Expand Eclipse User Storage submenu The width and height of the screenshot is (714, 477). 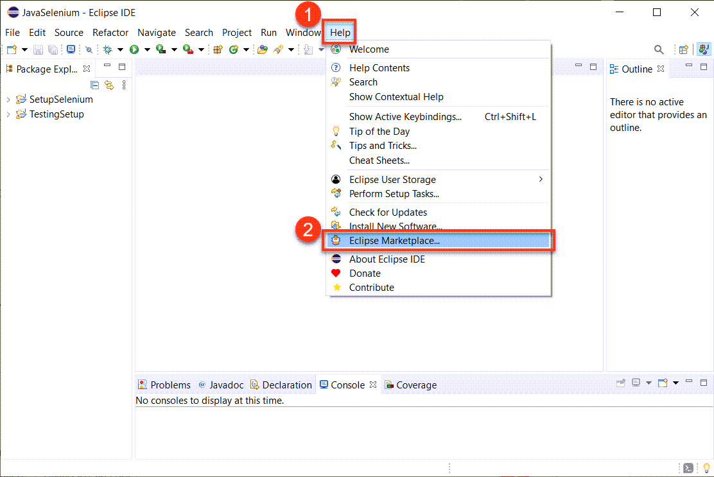pyautogui.click(x=439, y=179)
